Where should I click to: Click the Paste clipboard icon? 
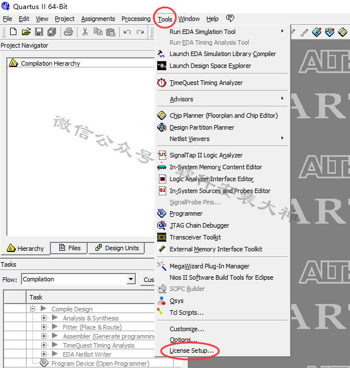pos(111,32)
